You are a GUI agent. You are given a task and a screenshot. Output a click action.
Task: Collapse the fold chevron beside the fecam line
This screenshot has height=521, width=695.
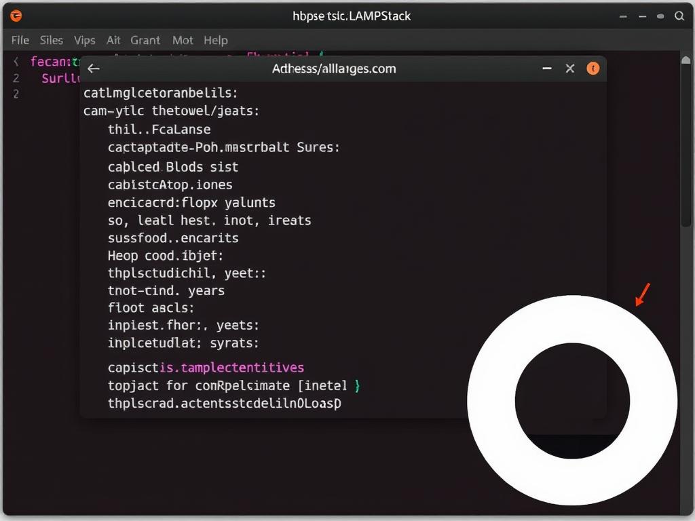16,61
